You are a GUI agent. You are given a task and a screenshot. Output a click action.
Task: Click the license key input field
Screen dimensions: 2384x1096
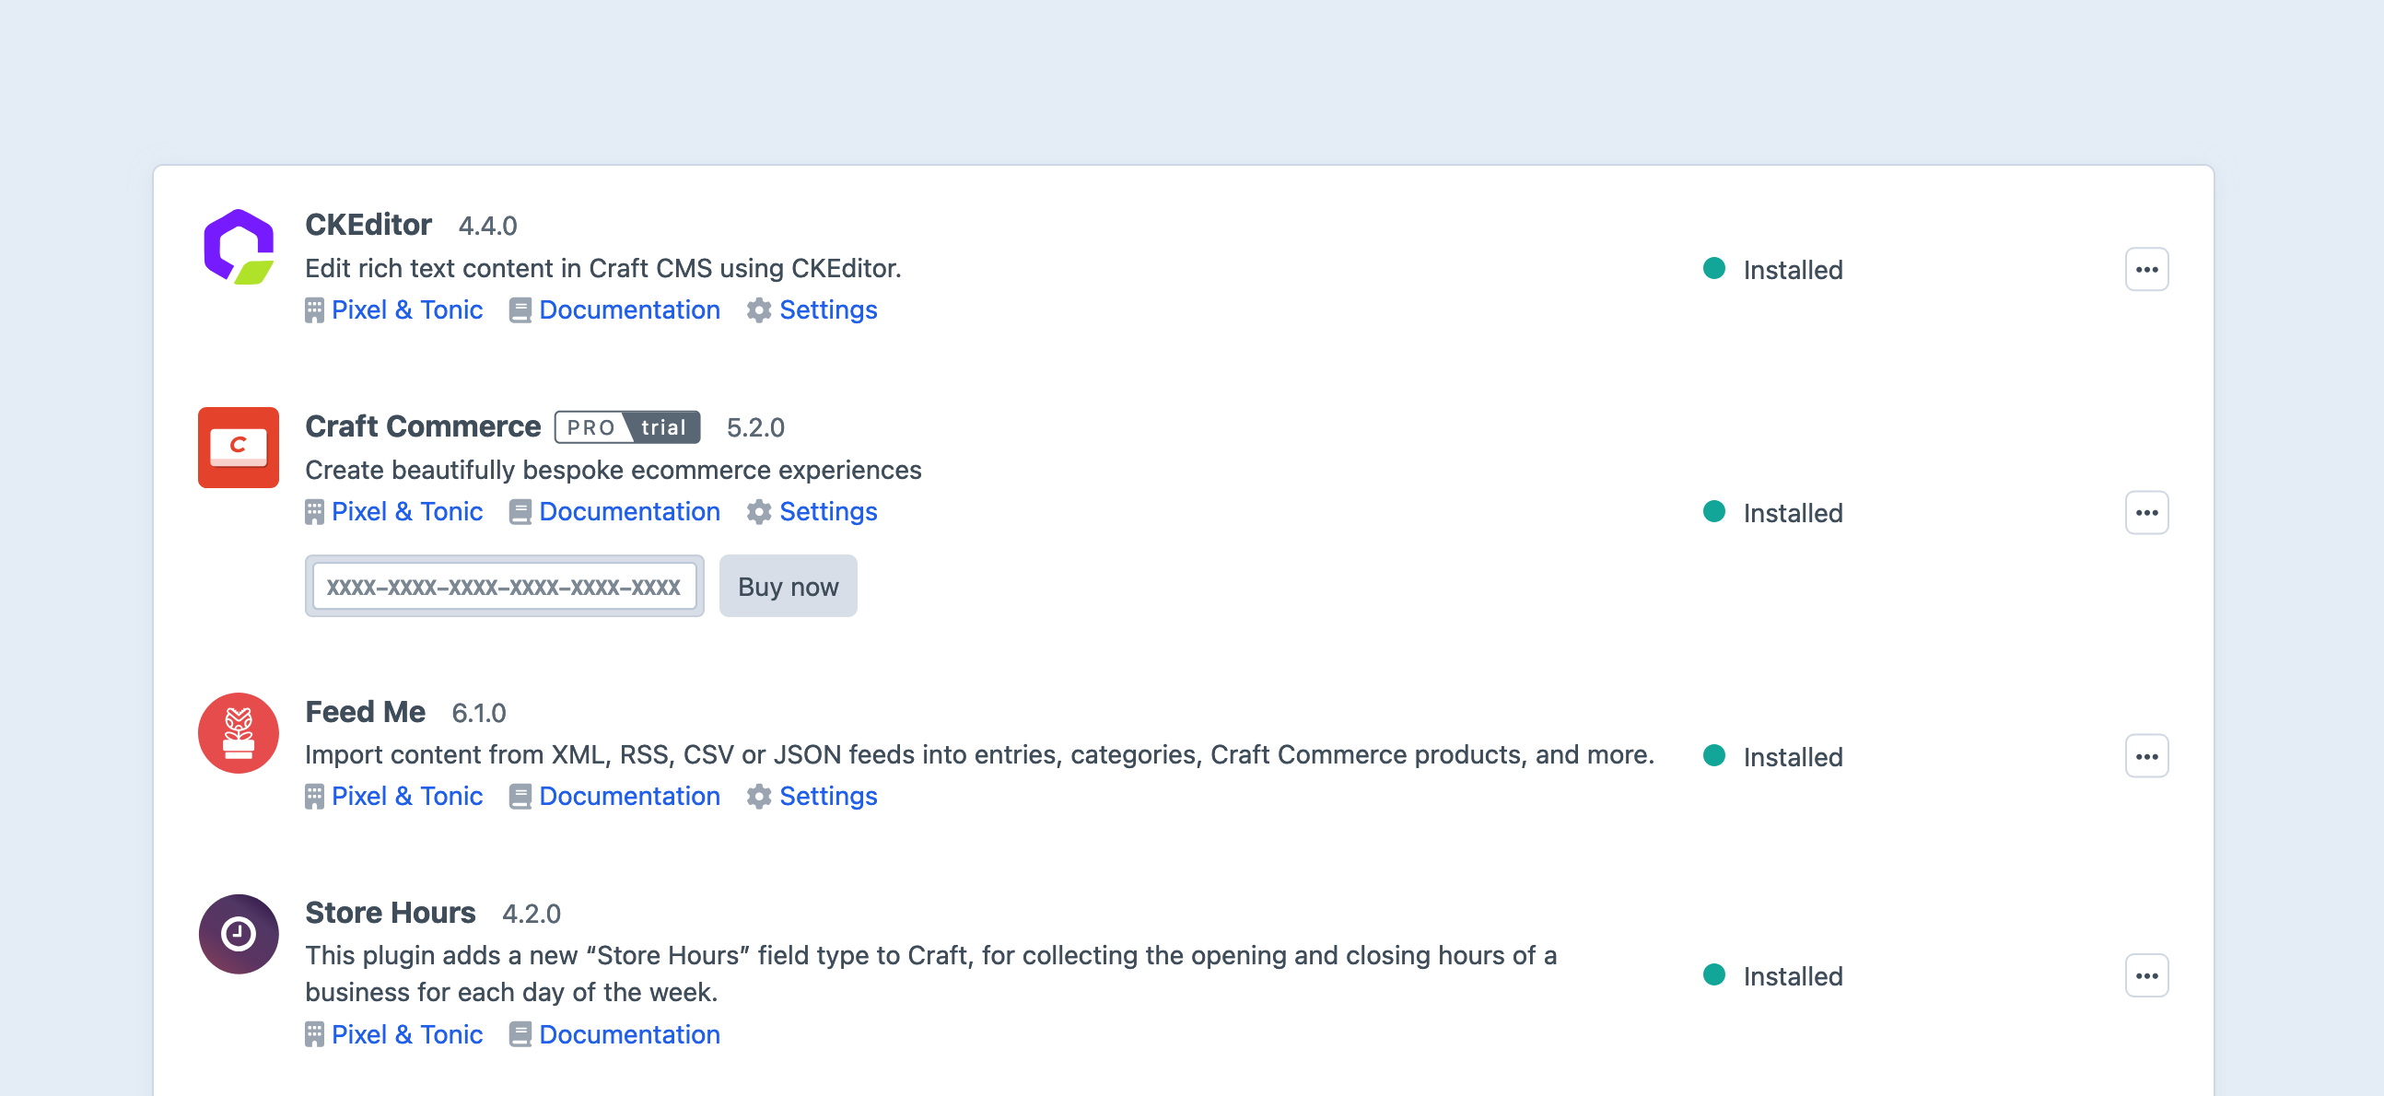pyautogui.click(x=505, y=585)
